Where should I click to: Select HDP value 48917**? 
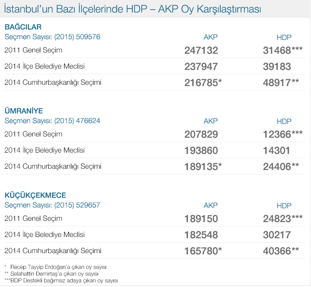281,83
